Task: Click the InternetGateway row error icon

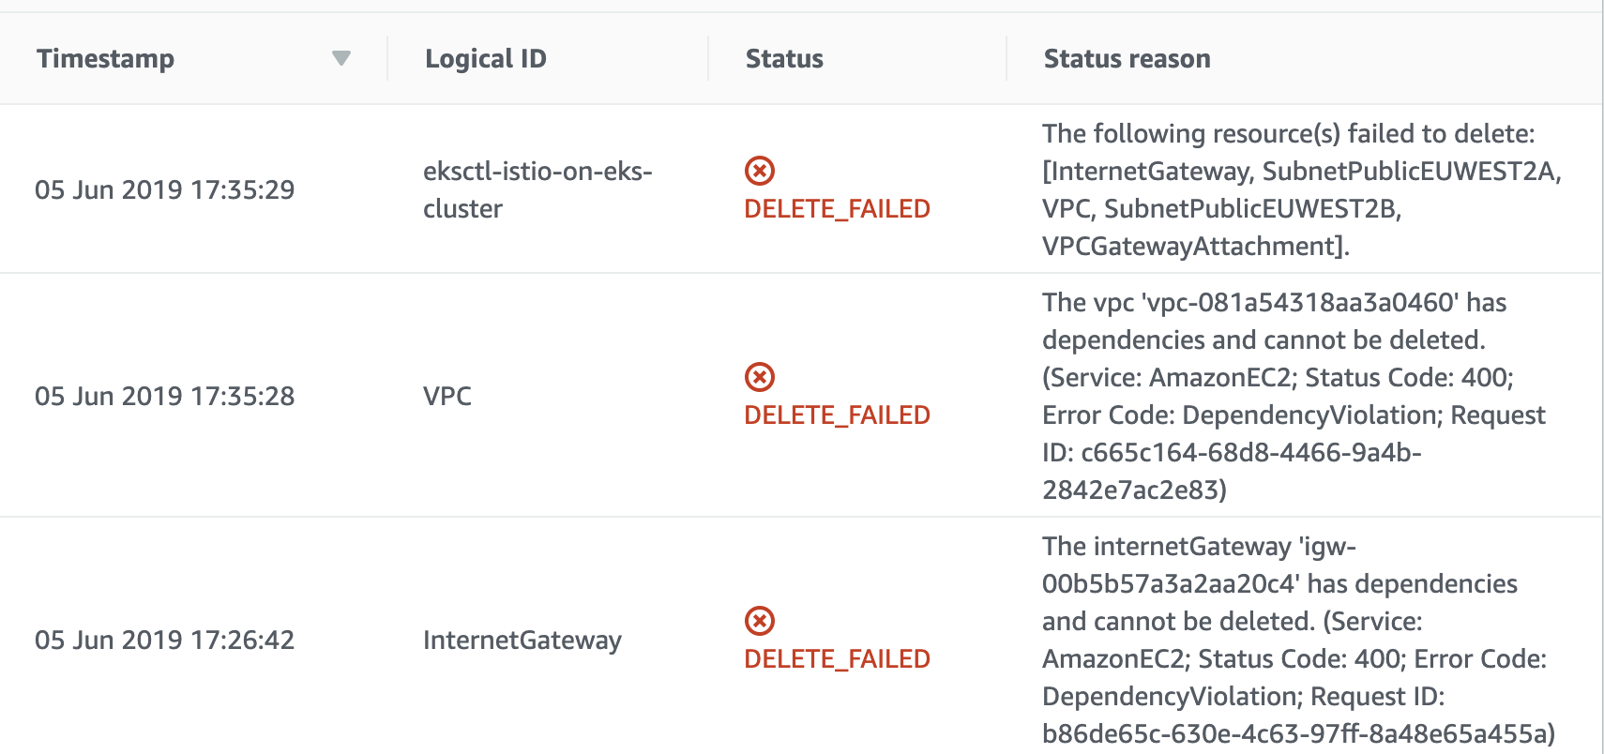Action: [760, 621]
